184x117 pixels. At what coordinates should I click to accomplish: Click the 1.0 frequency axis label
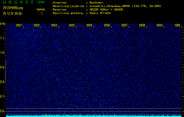(x=3, y=53)
